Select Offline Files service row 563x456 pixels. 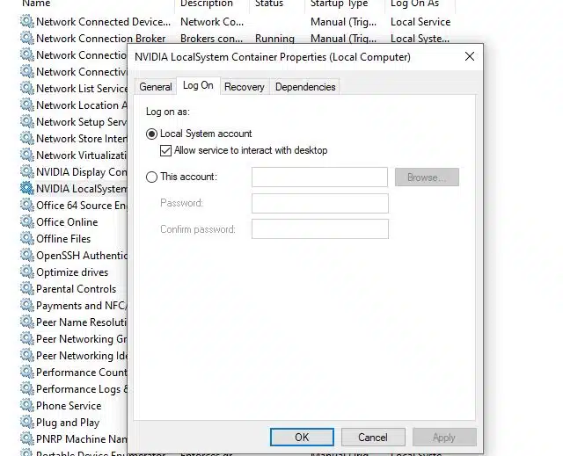[63, 238]
